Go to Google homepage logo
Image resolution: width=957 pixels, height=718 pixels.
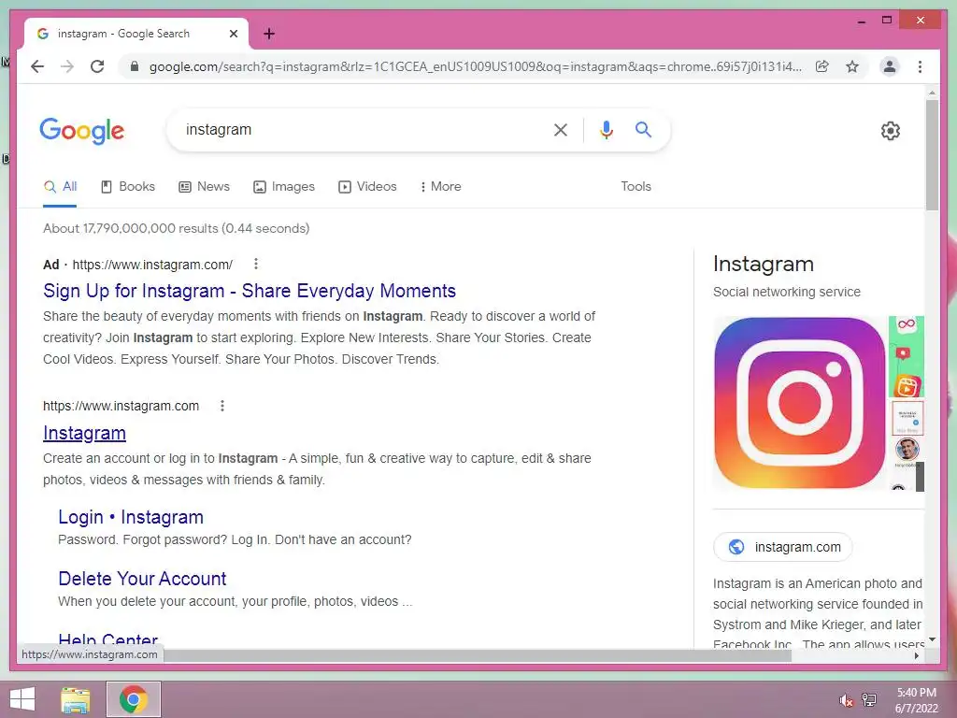[x=82, y=131]
